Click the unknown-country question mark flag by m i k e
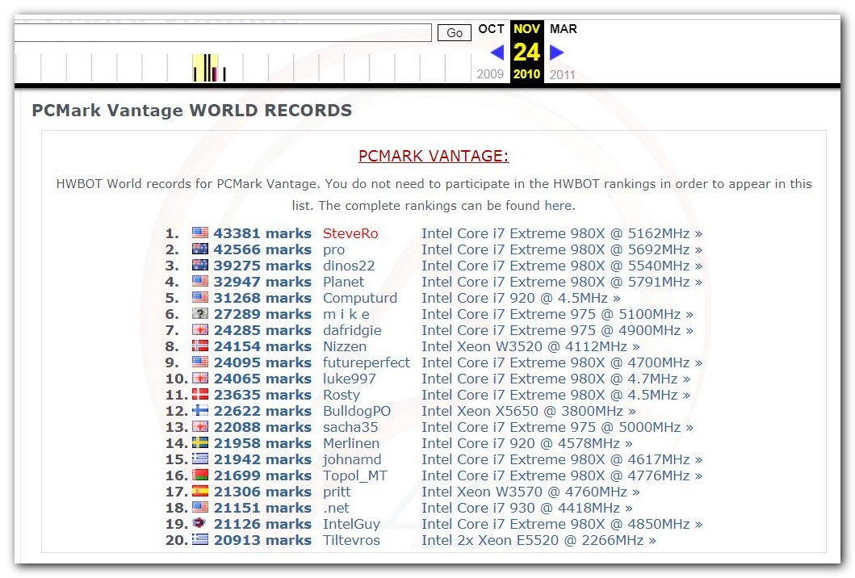Image resolution: width=855 pixels, height=578 pixels. (x=200, y=313)
